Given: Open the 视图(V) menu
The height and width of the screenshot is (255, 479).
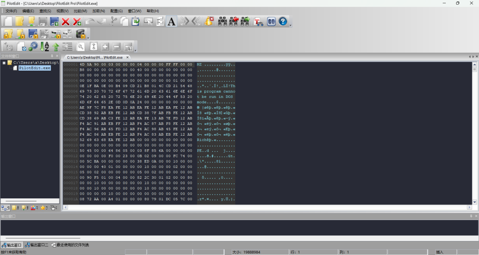Looking at the screenshot, I should [62, 11].
